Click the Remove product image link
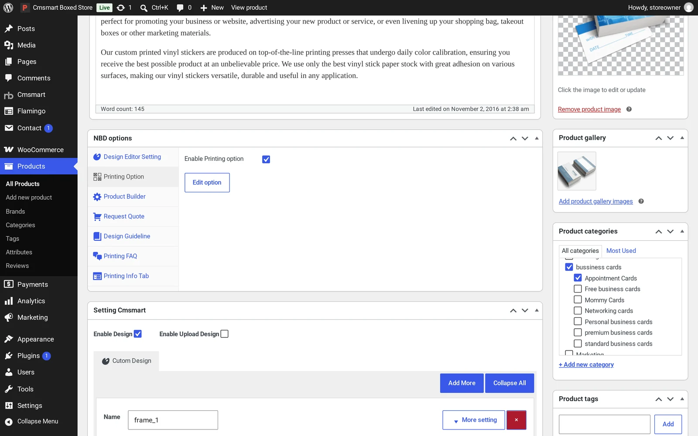698x436 pixels. pyautogui.click(x=589, y=109)
